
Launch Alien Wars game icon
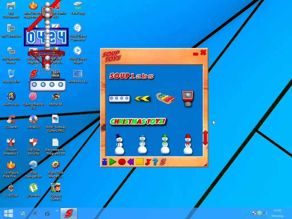(11, 99)
